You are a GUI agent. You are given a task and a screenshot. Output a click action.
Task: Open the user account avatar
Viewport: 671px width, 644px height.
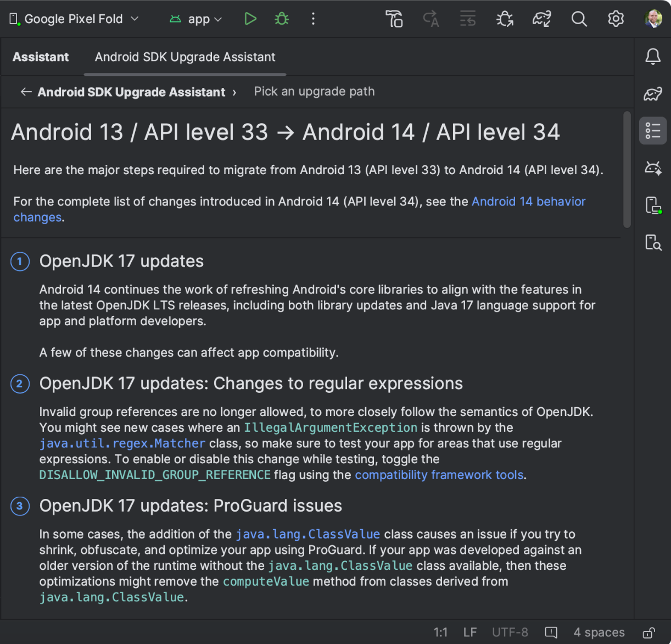[653, 19]
